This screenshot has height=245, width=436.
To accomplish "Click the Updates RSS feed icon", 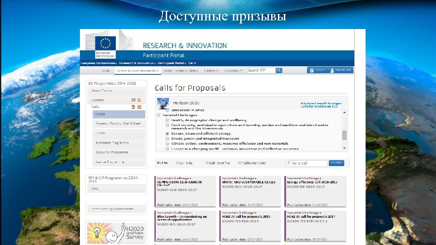I will (x=139, y=100).
